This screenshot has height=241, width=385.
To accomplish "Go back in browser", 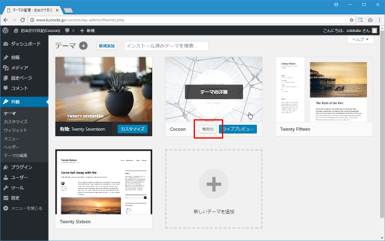I will pyautogui.click(x=6, y=20).
